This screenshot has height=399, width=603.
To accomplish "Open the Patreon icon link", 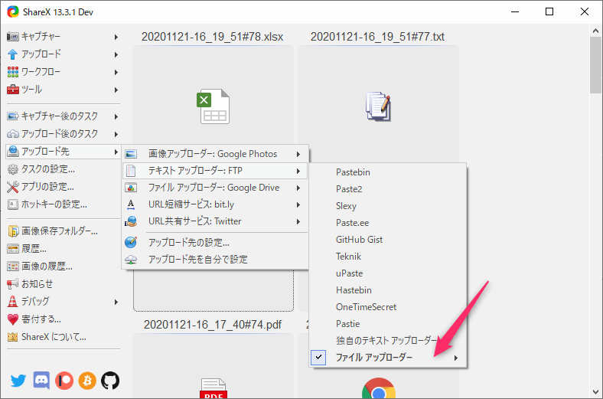I will coord(64,381).
